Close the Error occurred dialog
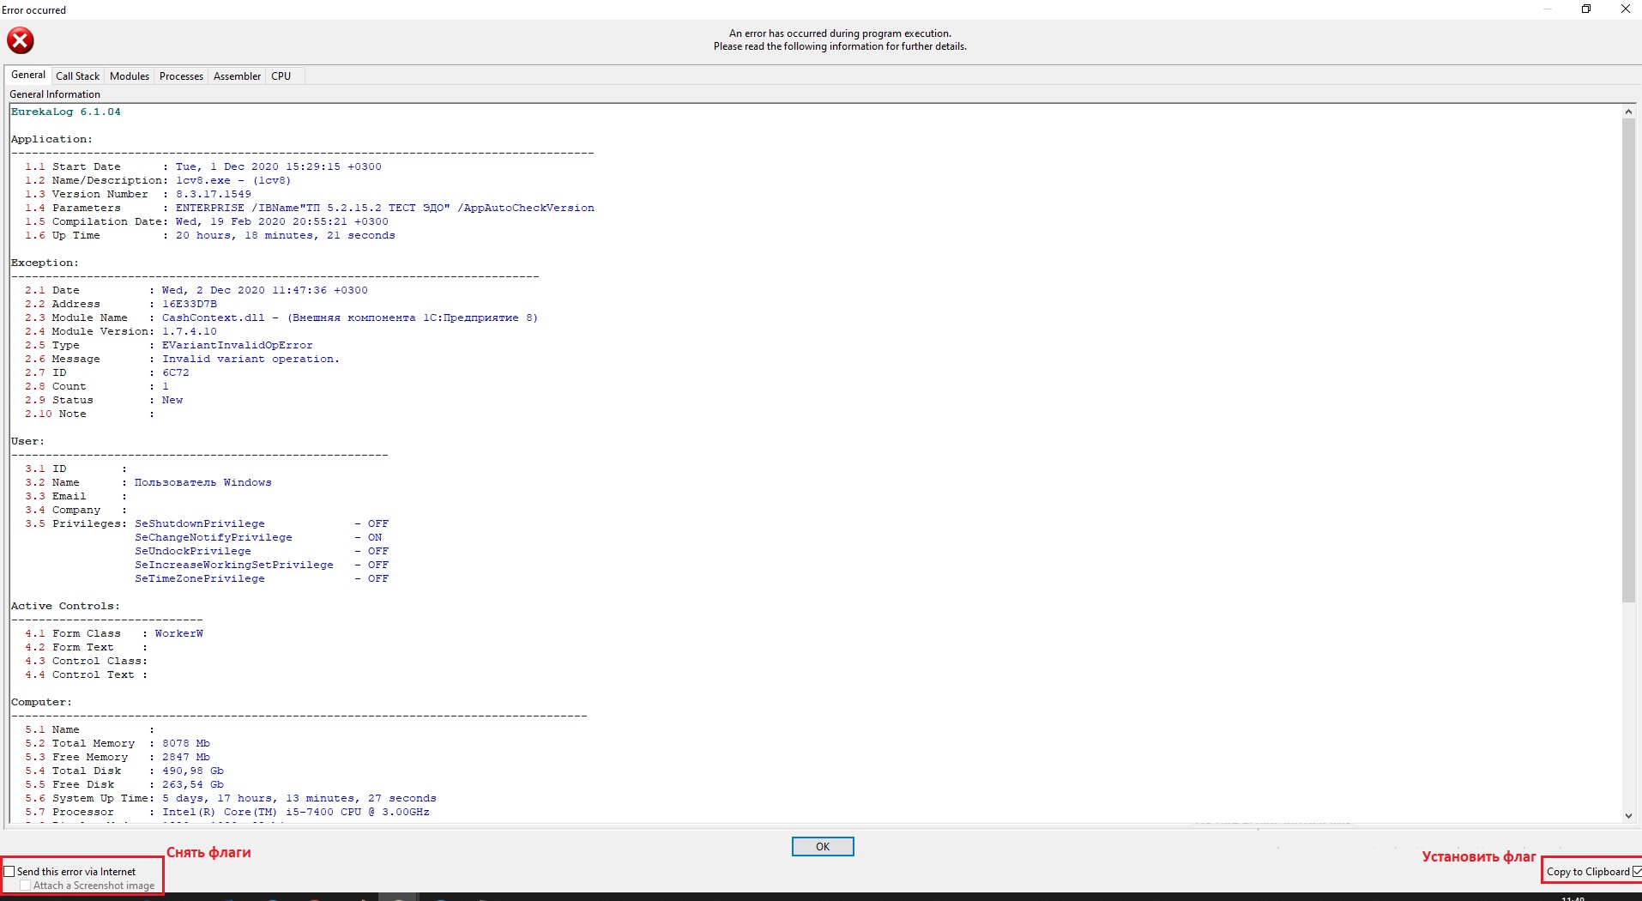Viewport: 1642px width, 901px height. click(x=1625, y=9)
